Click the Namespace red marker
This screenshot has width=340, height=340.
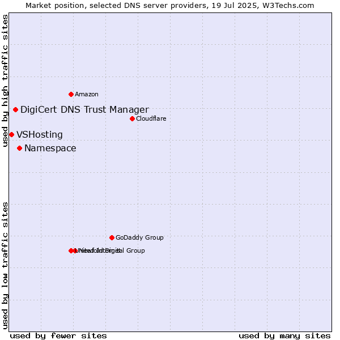coord(19,148)
